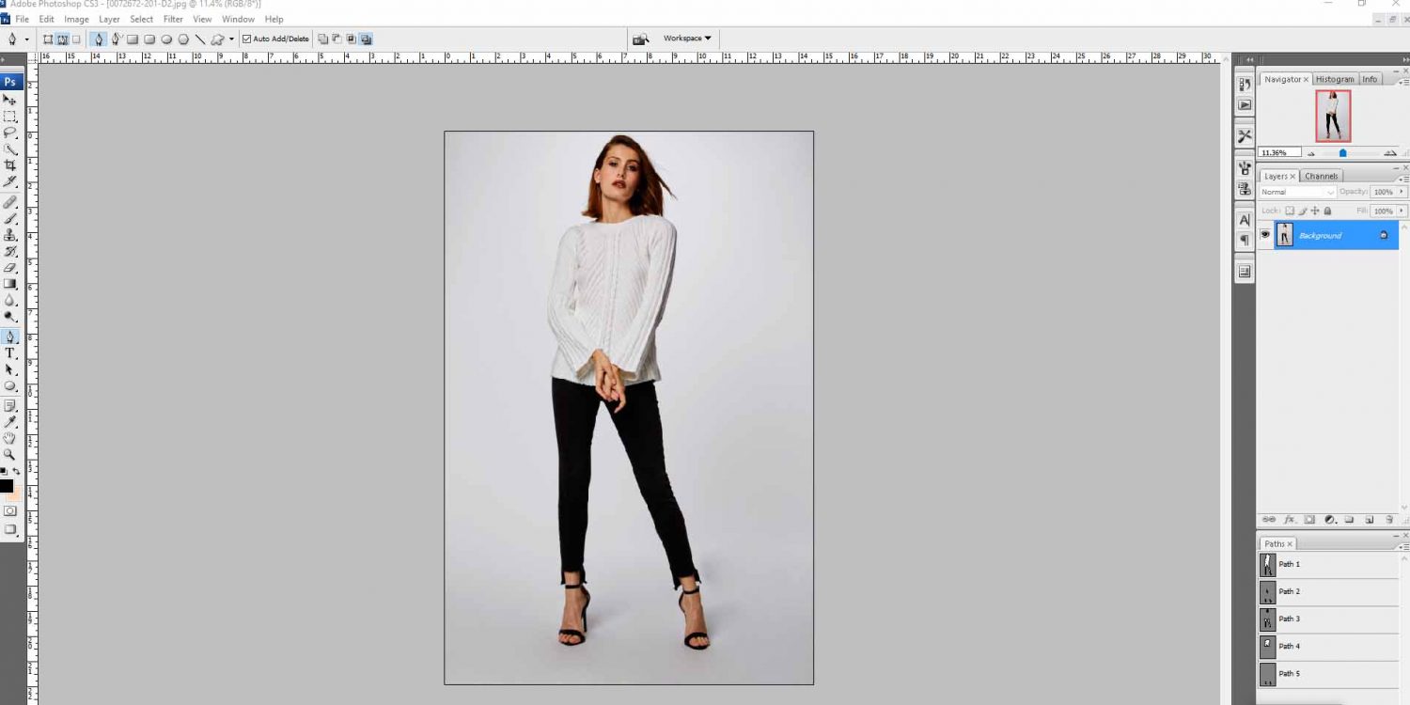Screen dimensions: 1410x705
Task: Toggle Quick Mask mode button
Action: pos(10,511)
